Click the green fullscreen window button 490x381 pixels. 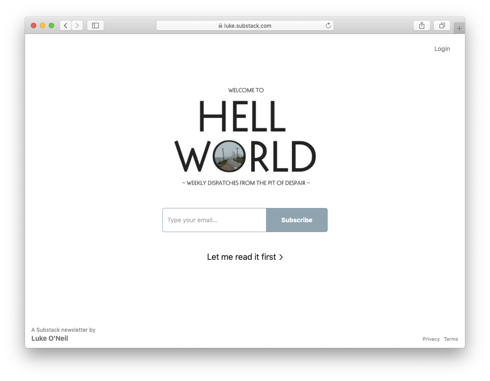[51, 25]
